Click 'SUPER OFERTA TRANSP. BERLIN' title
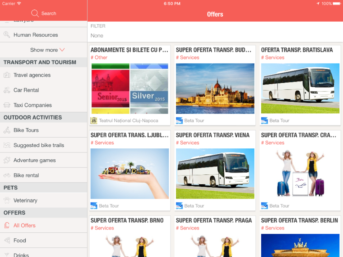343x257 pixels. pyautogui.click(x=299, y=220)
